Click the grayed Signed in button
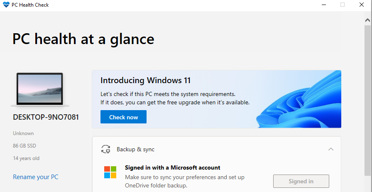The image size is (372, 192). (301, 181)
